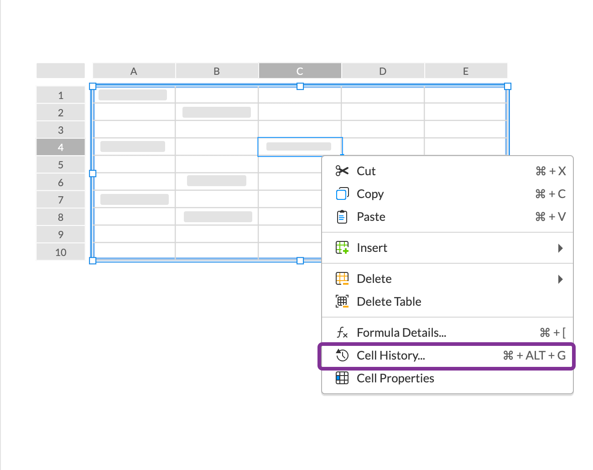Viewport: 593px width, 470px height.
Task: Choose Cell Properties menu entry
Action: click(395, 378)
